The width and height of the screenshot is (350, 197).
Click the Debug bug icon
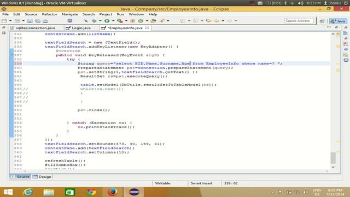coord(94,21)
